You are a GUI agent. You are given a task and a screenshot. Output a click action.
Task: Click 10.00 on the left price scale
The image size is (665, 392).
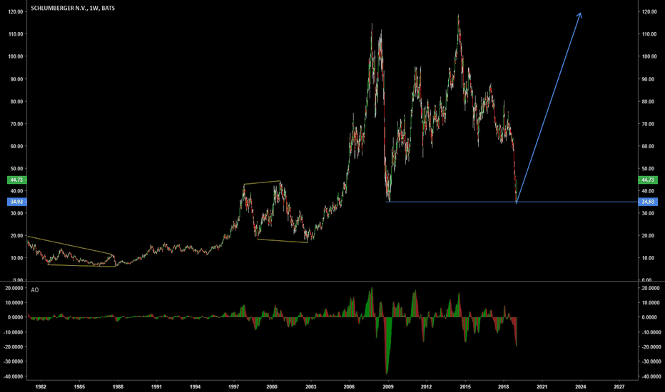16,258
